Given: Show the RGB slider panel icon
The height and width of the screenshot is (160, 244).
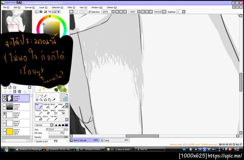Looking at the screenshot, I should [41, 12].
